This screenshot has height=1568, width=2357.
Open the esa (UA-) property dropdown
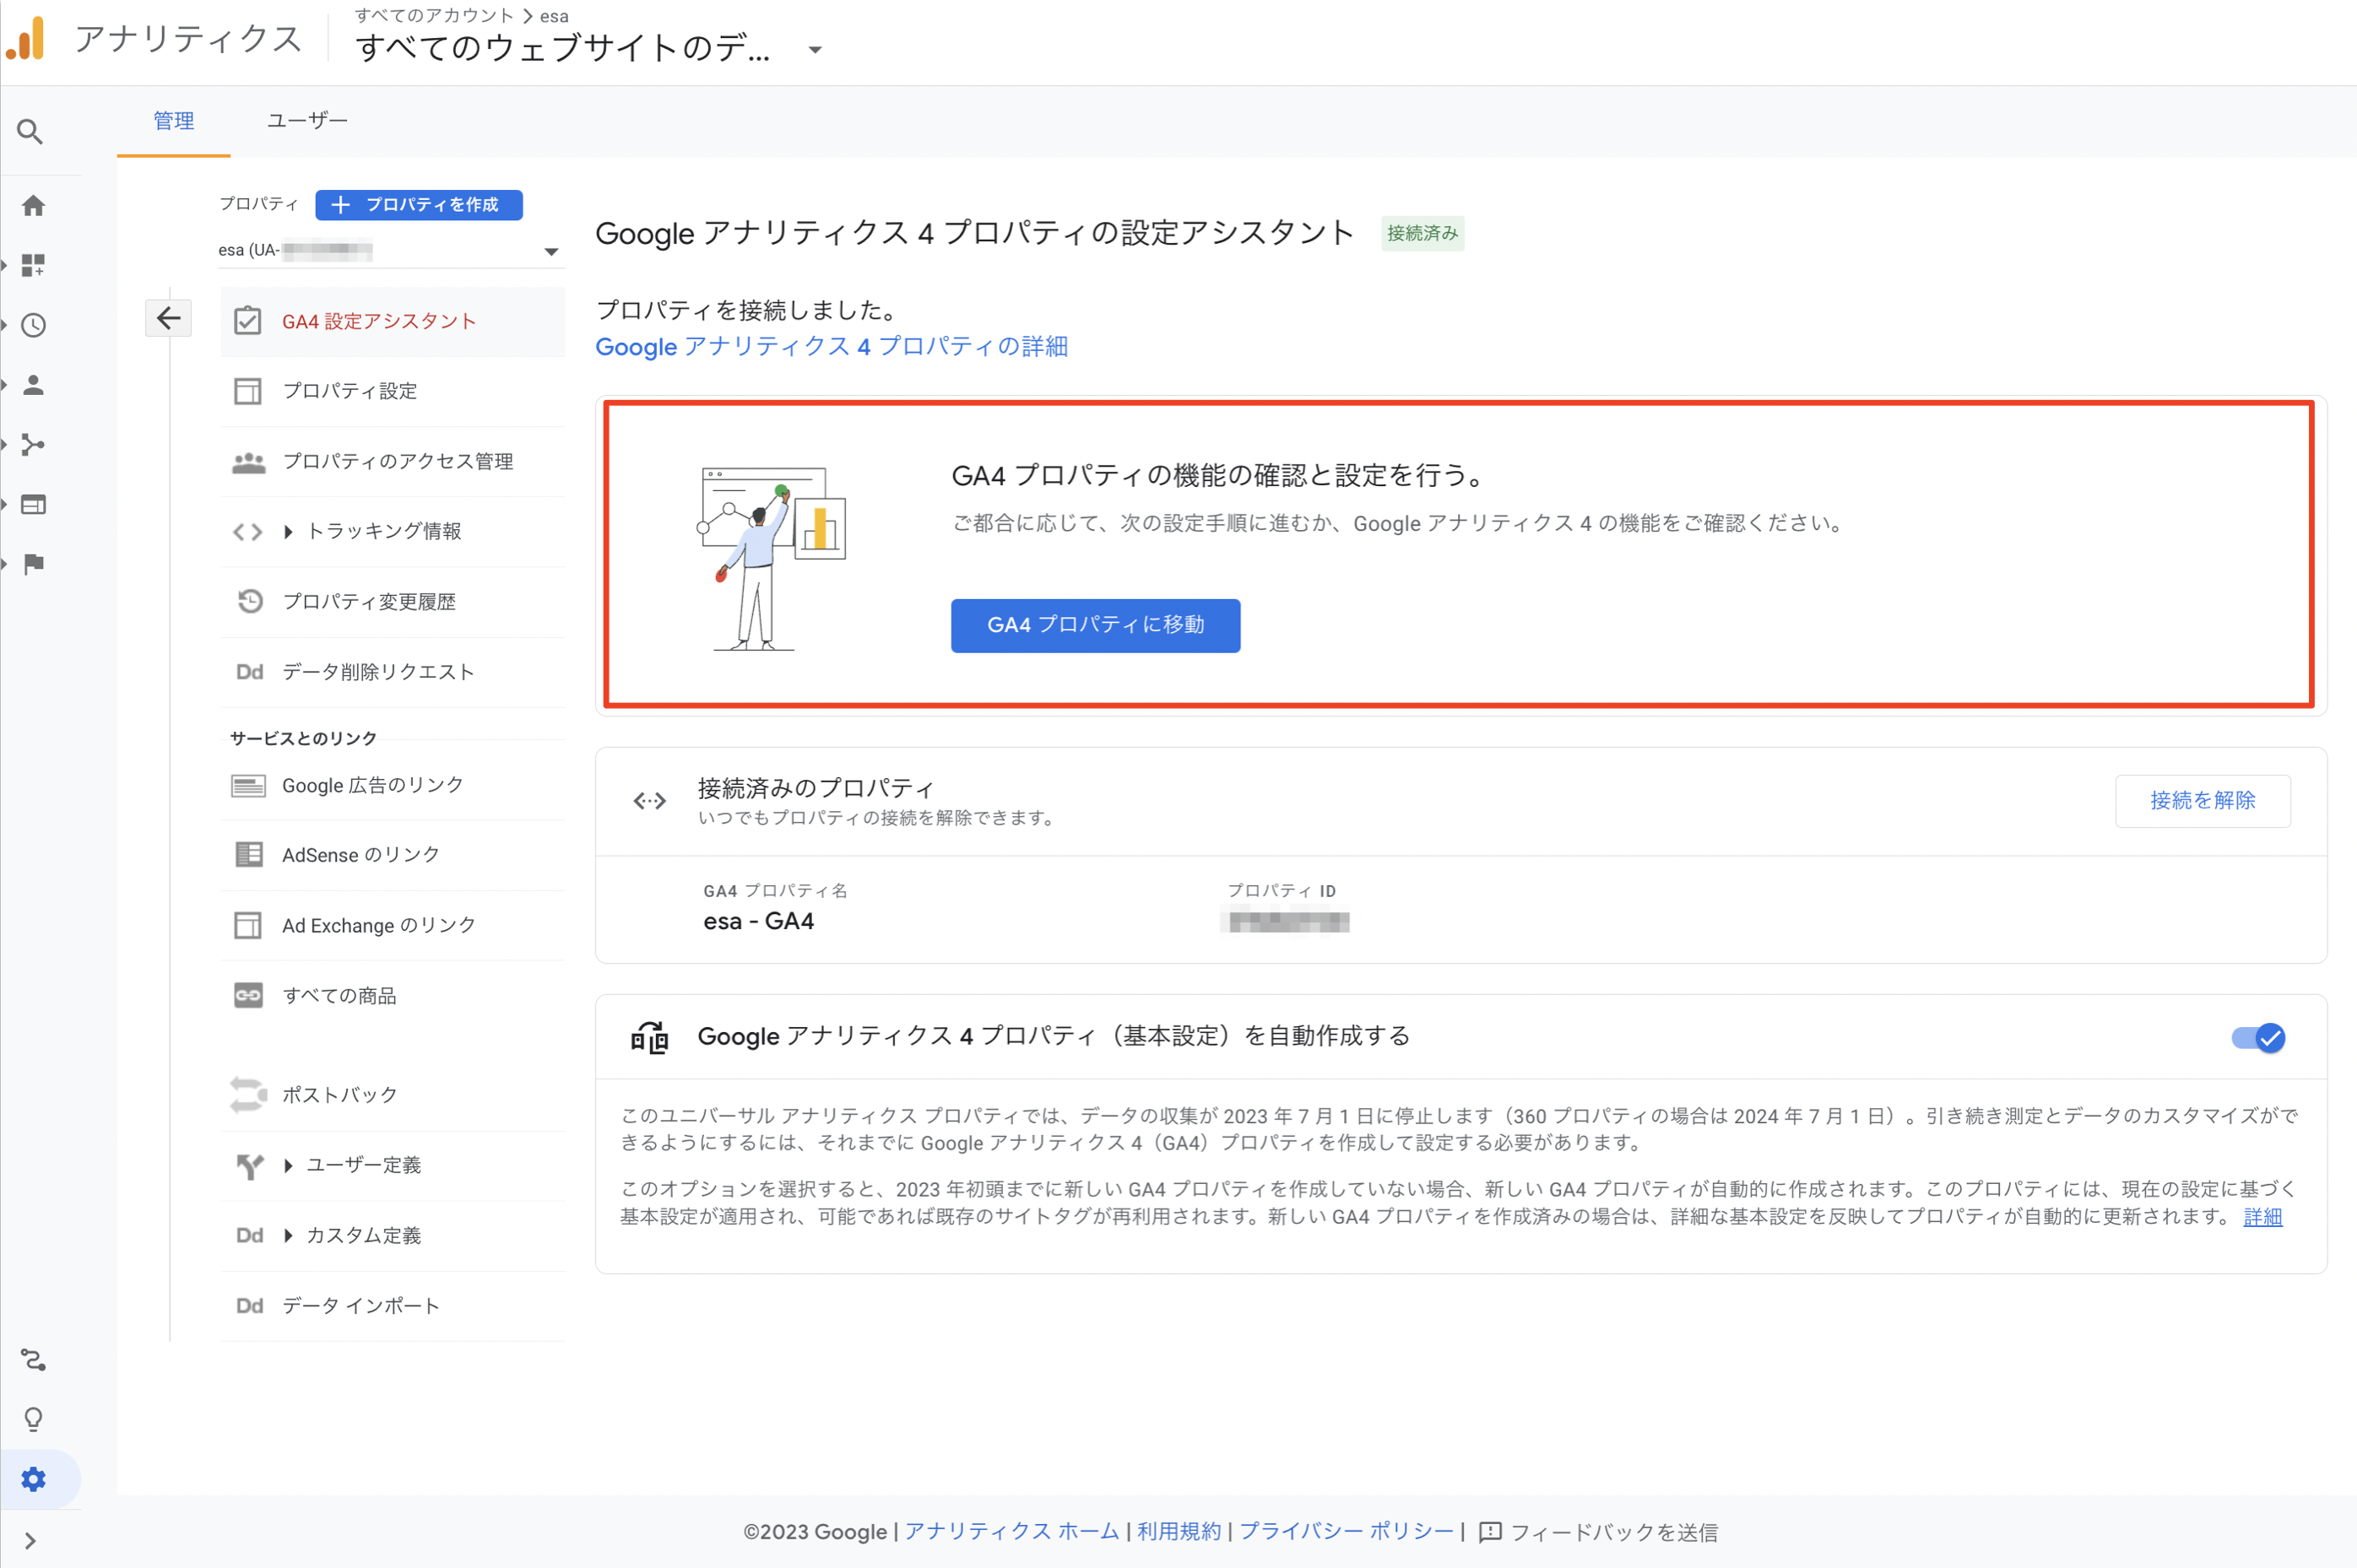coord(389,250)
